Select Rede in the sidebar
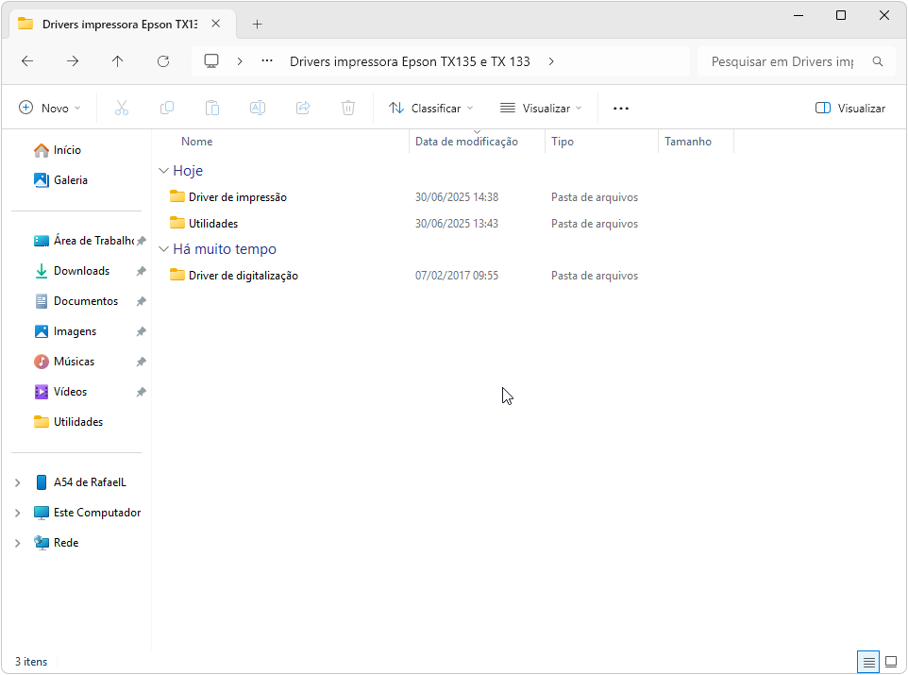 point(57,542)
